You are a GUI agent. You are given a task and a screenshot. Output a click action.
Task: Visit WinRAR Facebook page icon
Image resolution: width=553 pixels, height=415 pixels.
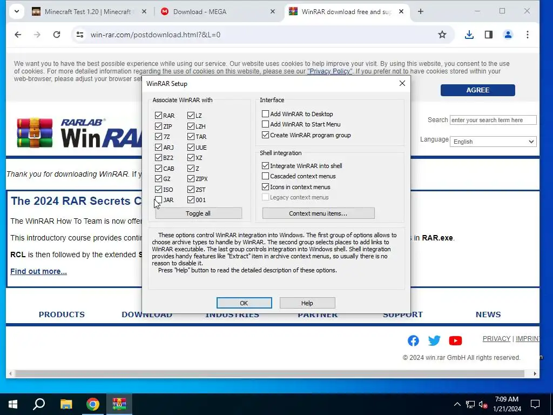point(413,340)
